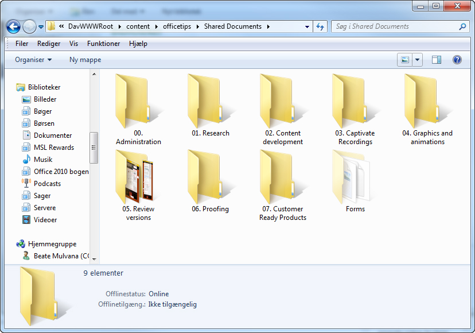Viewport: 475px width, 333px height.
Task: Expand the address bar history dropdown
Action: point(307,26)
